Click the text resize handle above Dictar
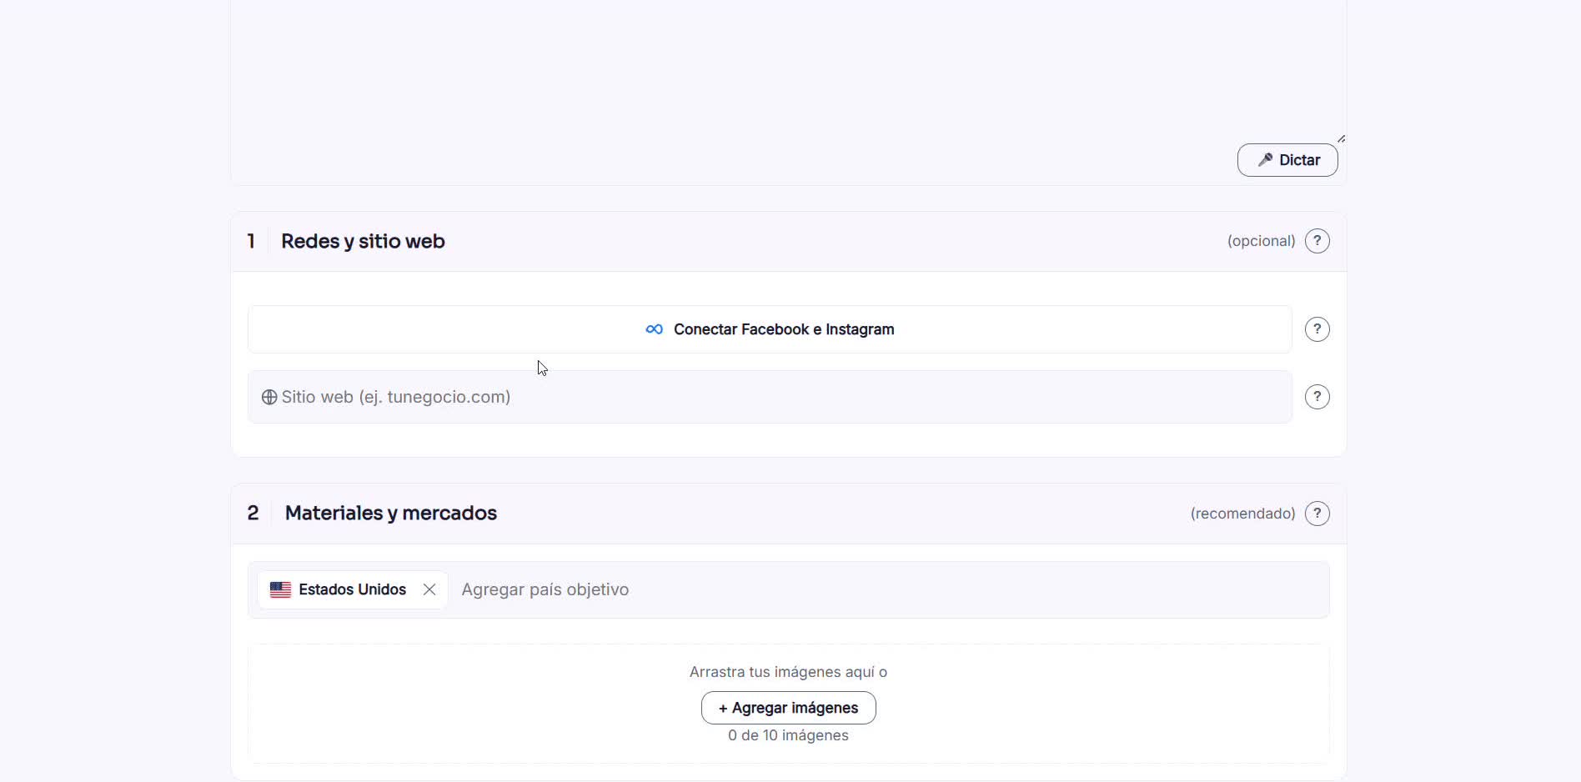The image size is (1581, 782). click(x=1341, y=138)
